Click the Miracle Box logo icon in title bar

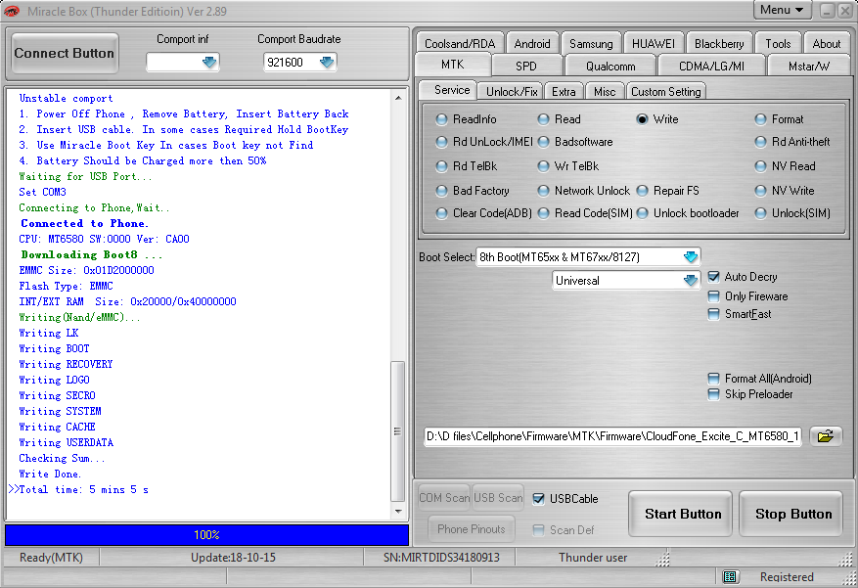pyautogui.click(x=12, y=11)
